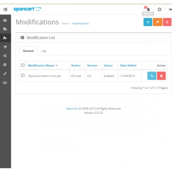Screen dimensions: 172x172
Task: Tick the OpenCart Admin Cron Job checkbox
Action: point(23,75)
